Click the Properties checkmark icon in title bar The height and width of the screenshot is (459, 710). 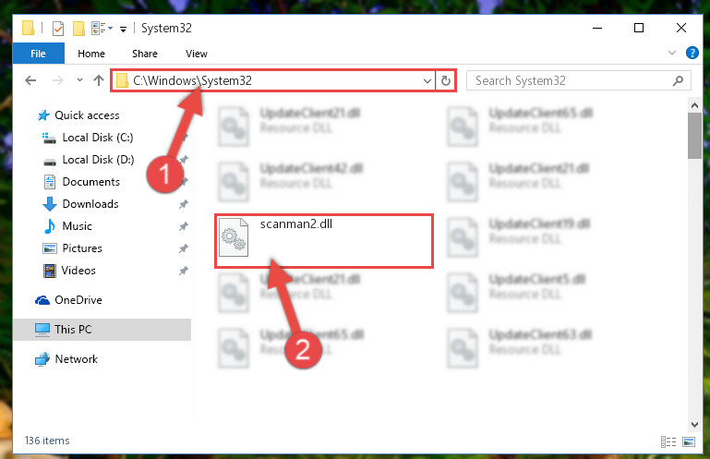pos(58,29)
